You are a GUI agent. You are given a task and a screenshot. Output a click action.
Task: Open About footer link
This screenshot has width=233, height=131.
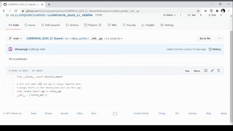click(224, 113)
